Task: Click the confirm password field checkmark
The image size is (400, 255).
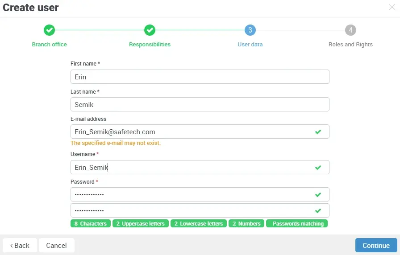Action: [318, 211]
